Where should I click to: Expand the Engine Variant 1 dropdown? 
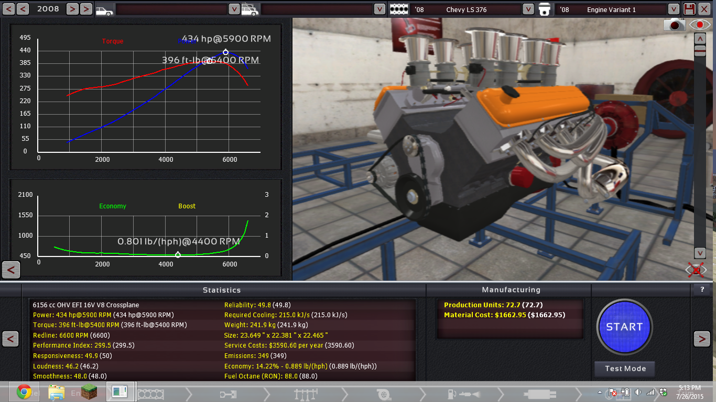tap(674, 9)
